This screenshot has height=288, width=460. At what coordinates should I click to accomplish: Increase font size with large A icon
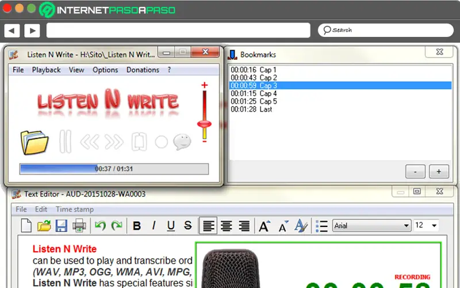click(264, 226)
